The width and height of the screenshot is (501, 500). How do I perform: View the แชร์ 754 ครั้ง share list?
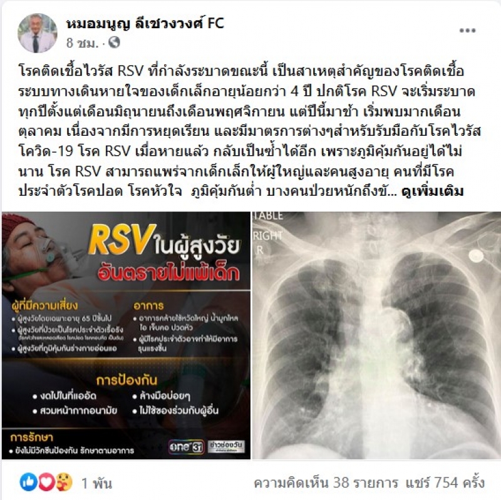445,482
